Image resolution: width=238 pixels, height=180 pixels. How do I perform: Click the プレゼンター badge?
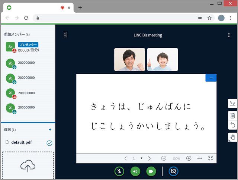(x=28, y=45)
